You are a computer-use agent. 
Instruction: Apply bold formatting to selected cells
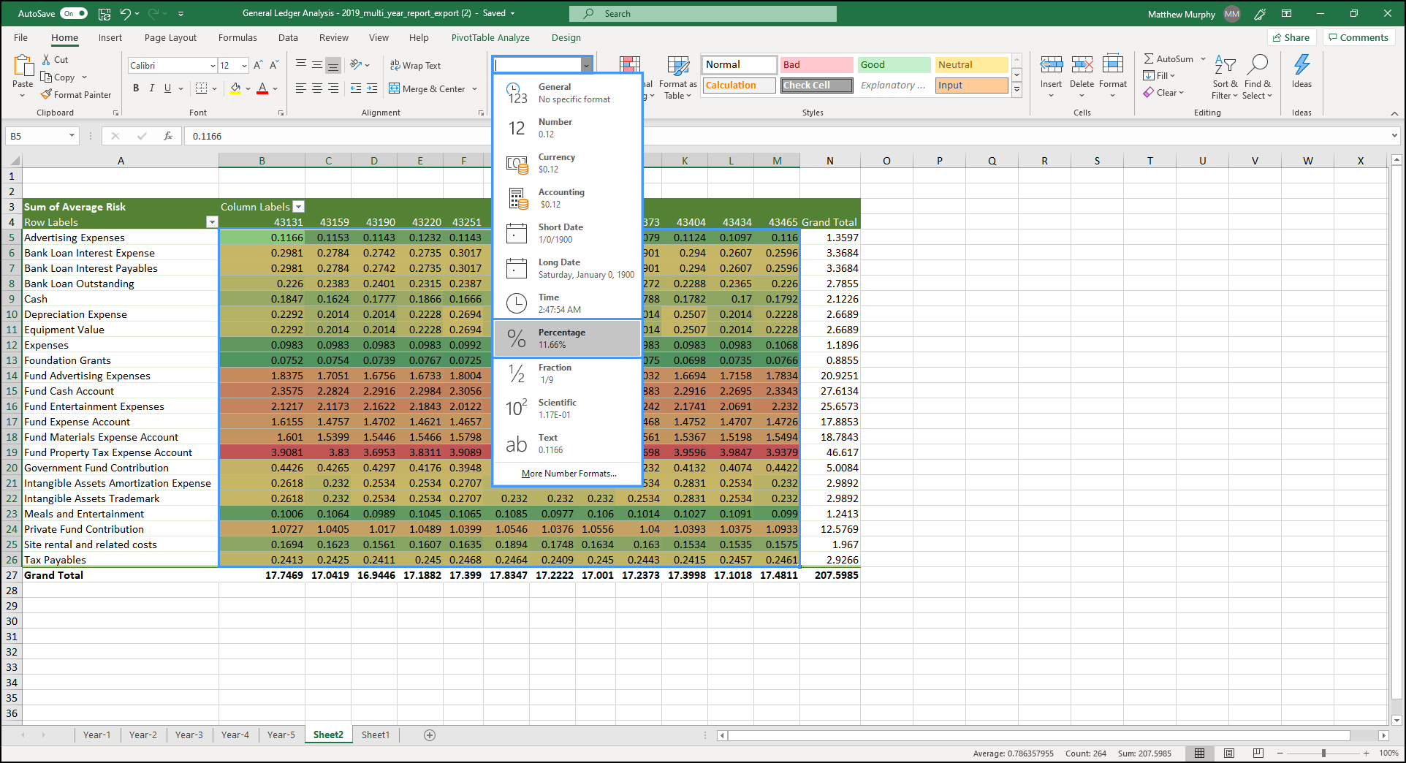pyautogui.click(x=135, y=88)
